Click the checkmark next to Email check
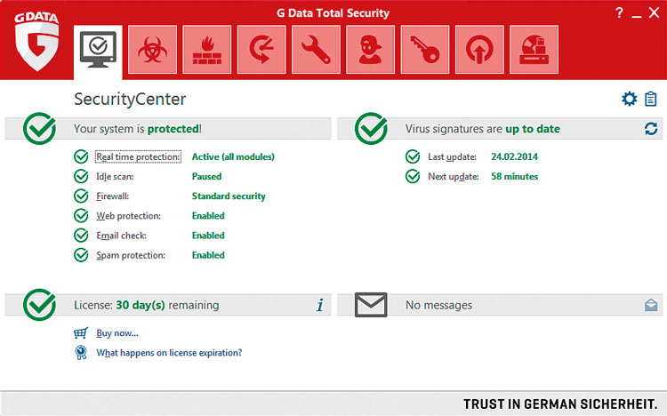The image size is (667, 416). 81,236
